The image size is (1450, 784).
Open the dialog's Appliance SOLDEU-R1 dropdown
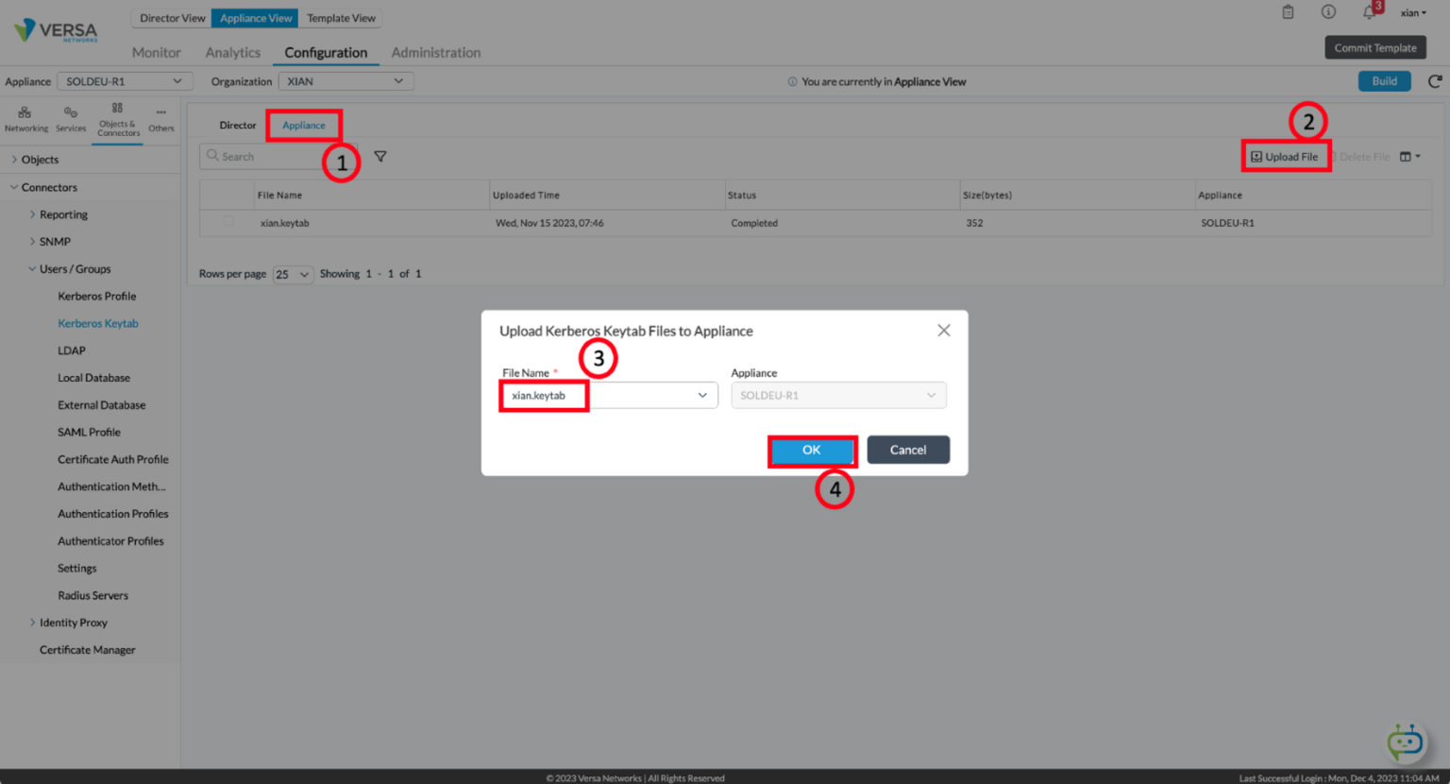(x=838, y=395)
